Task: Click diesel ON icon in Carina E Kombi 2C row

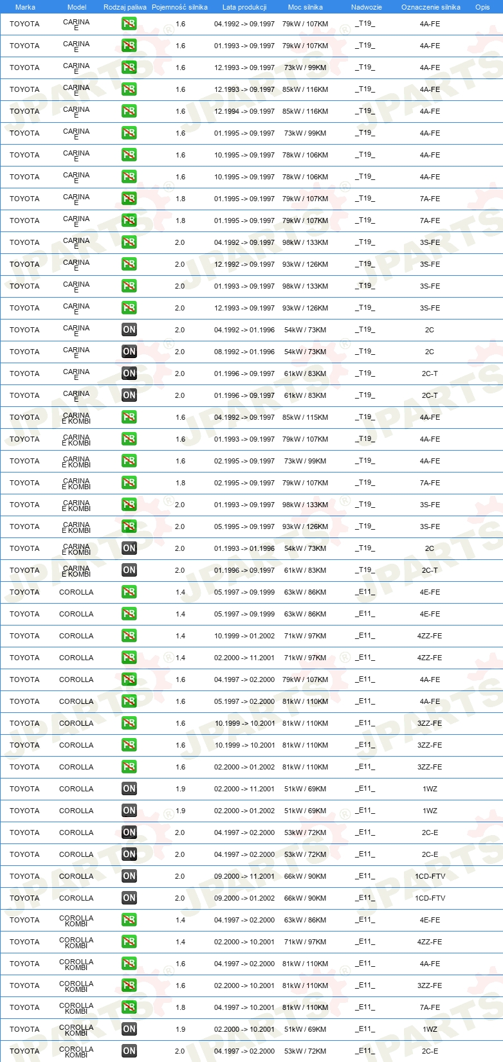Action: click(x=129, y=548)
